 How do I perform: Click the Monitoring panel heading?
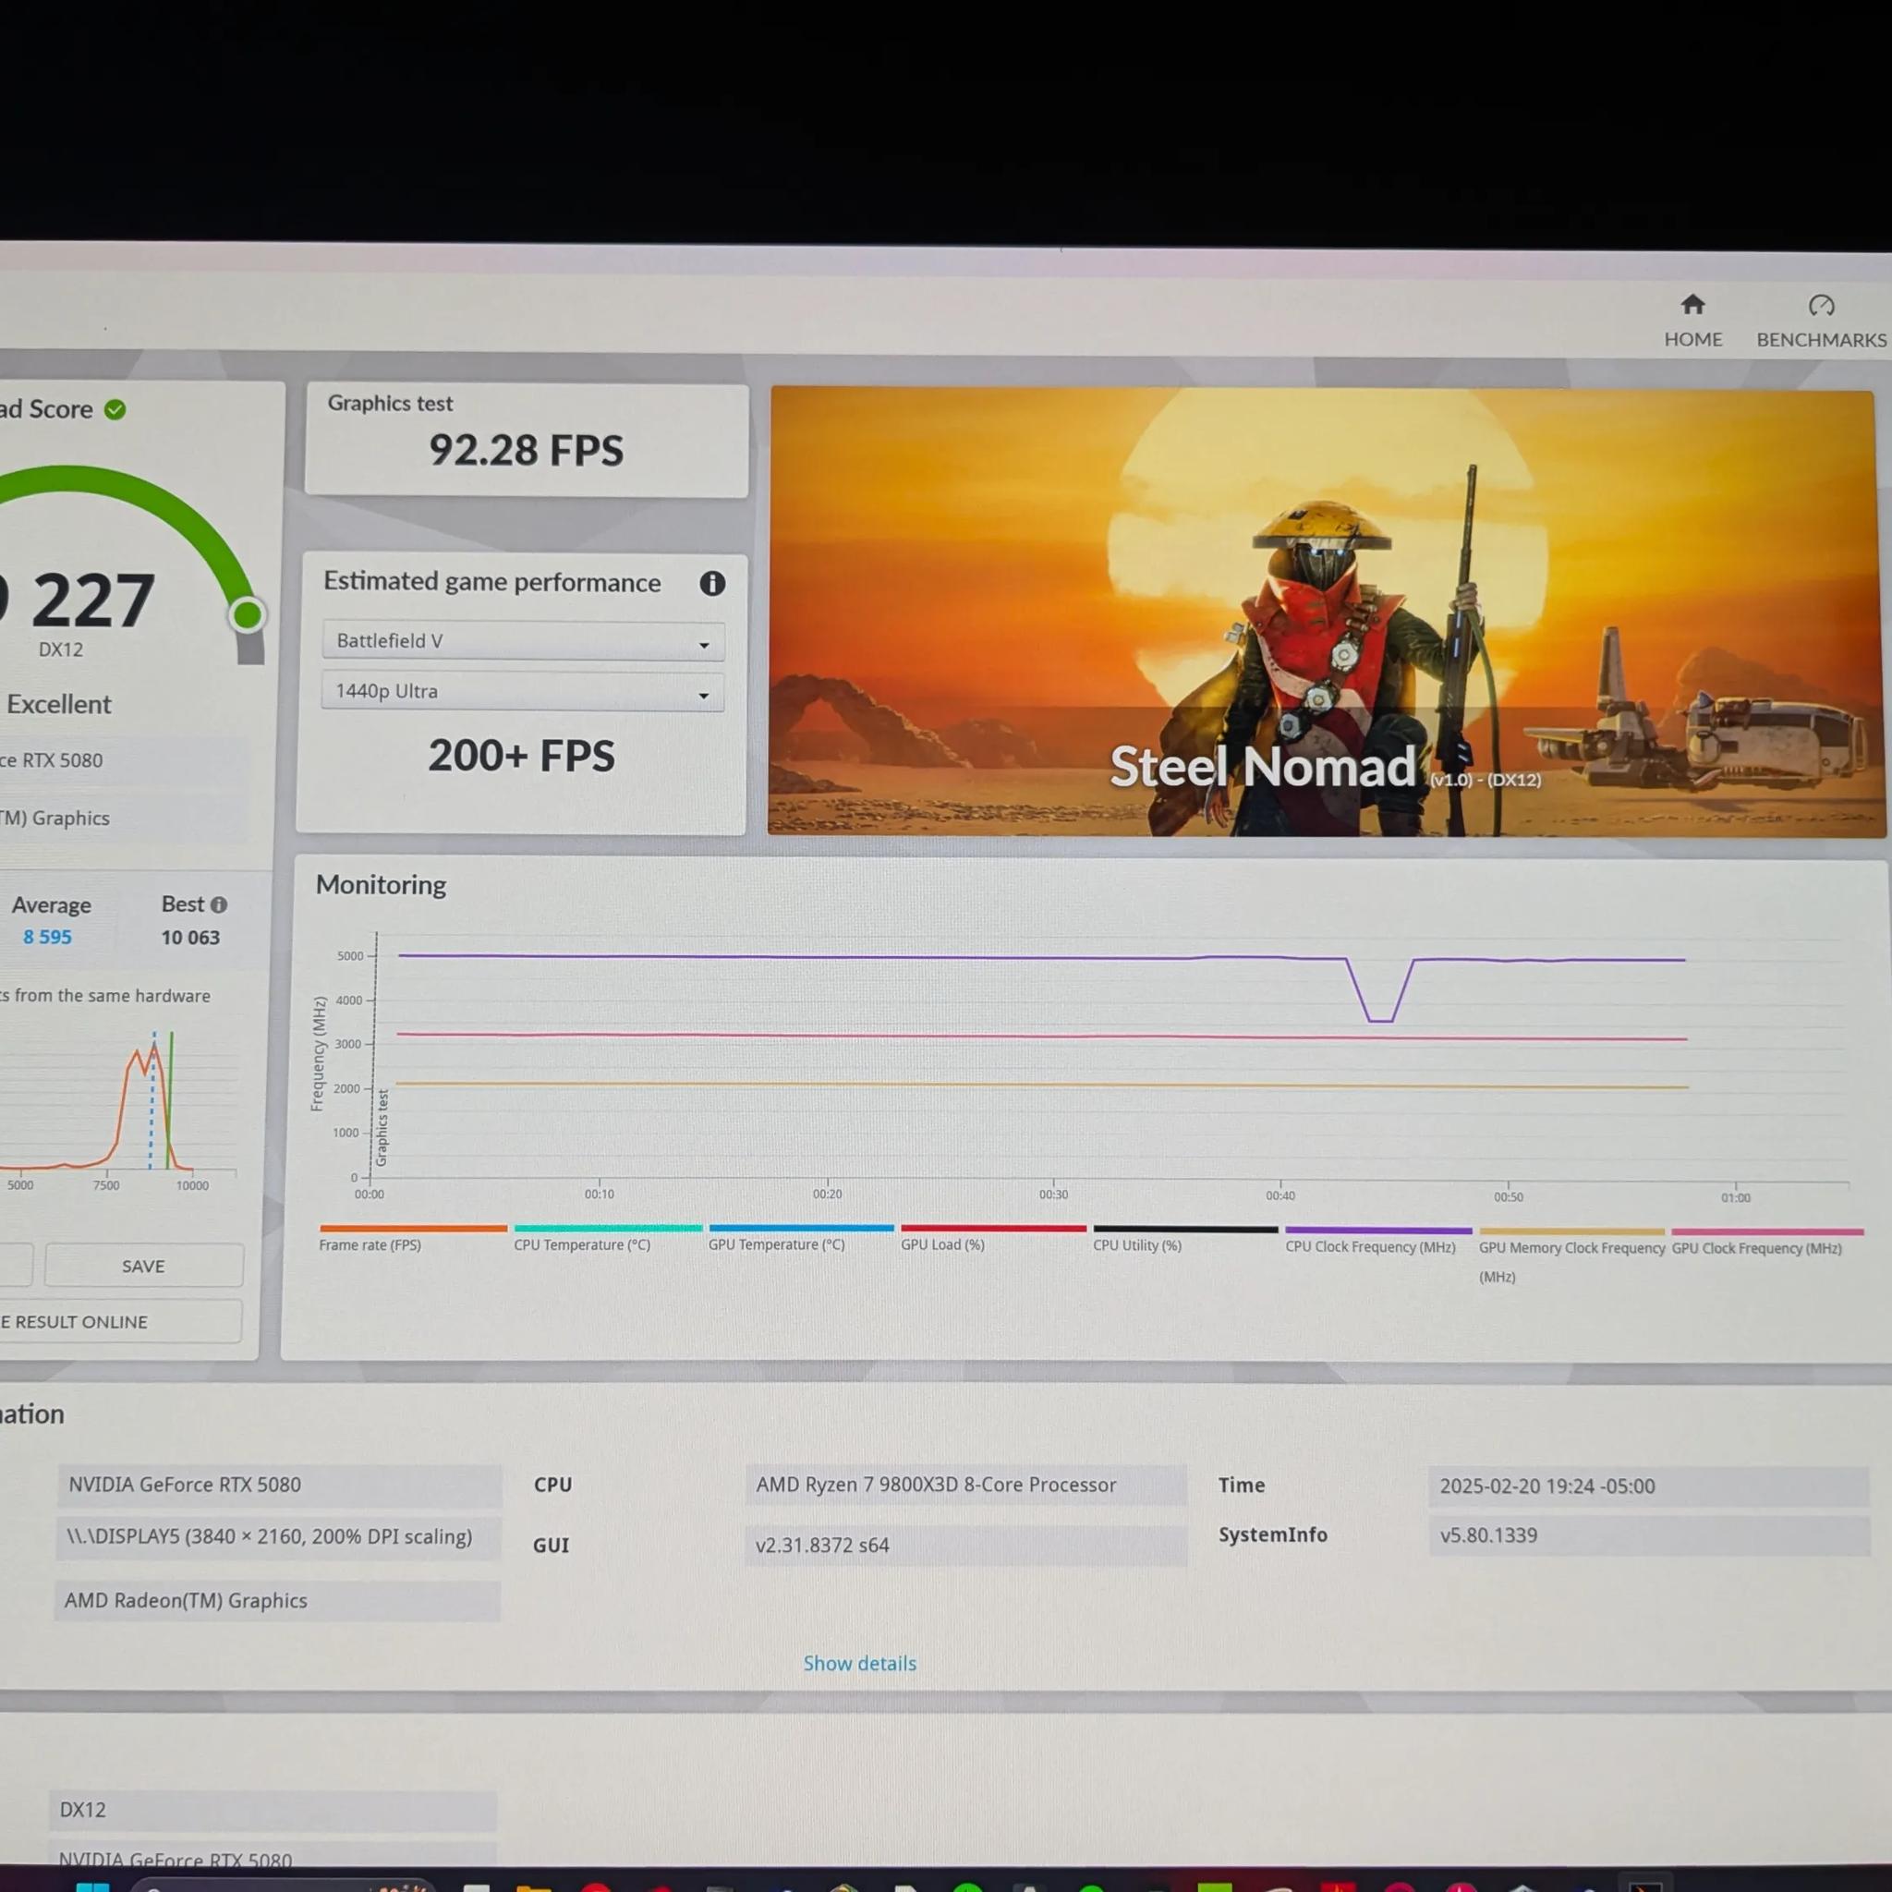tap(380, 884)
